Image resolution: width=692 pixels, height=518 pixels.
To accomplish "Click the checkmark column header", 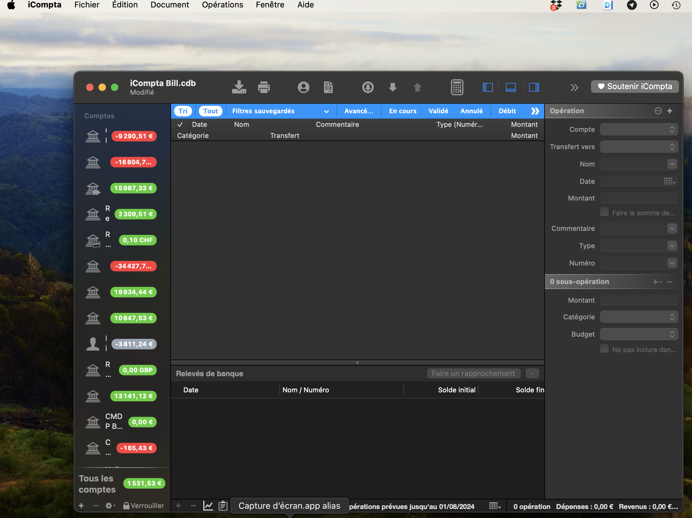I will coord(180,124).
